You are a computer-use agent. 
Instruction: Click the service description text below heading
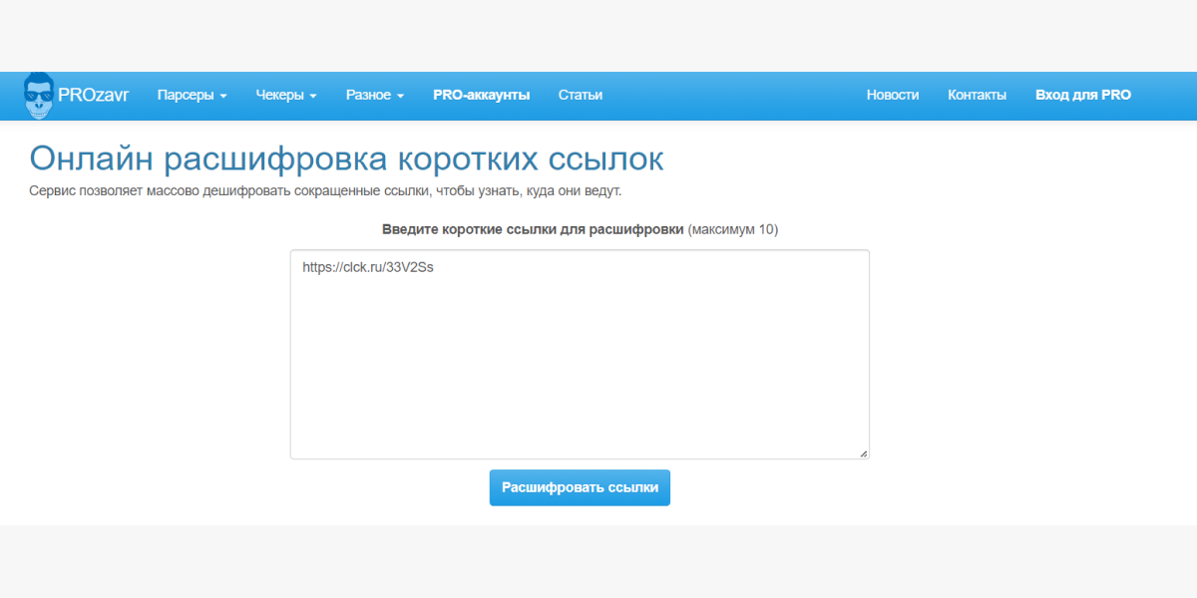tap(325, 190)
